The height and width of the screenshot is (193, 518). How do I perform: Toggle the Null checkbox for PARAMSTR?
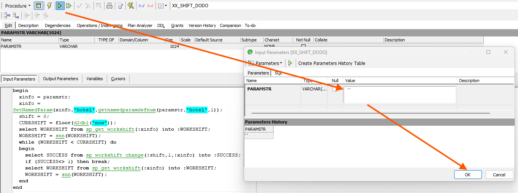click(x=335, y=89)
